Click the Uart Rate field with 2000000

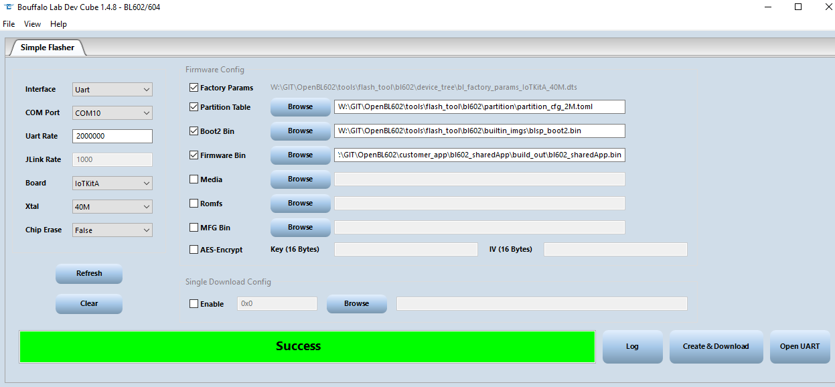tap(112, 136)
